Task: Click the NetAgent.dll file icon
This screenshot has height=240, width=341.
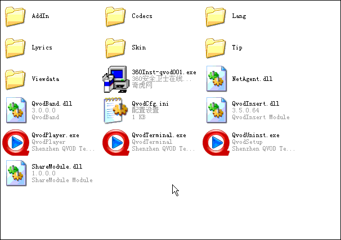Action: [x=217, y=79]
